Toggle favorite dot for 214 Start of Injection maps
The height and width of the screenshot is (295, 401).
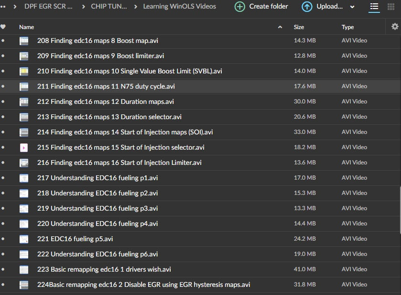click(3, 132)
